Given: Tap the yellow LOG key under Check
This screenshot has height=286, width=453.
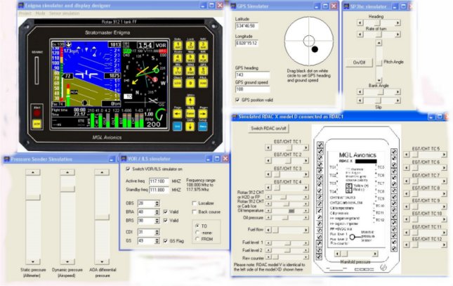Looking at the screenshot, I should pos(178,84).
